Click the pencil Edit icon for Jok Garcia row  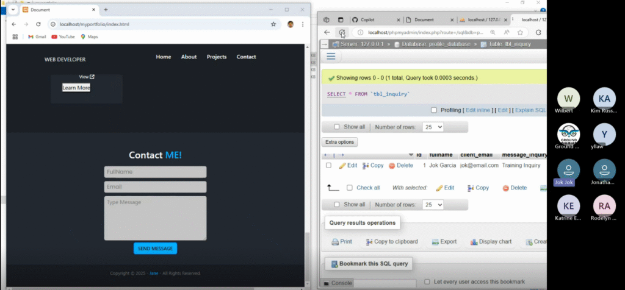pos(342,166)
